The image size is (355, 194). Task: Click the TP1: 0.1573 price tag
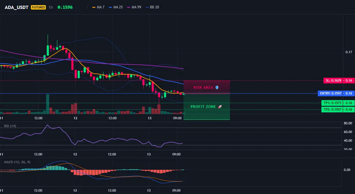pyautogui.click(x=332, y=103)
